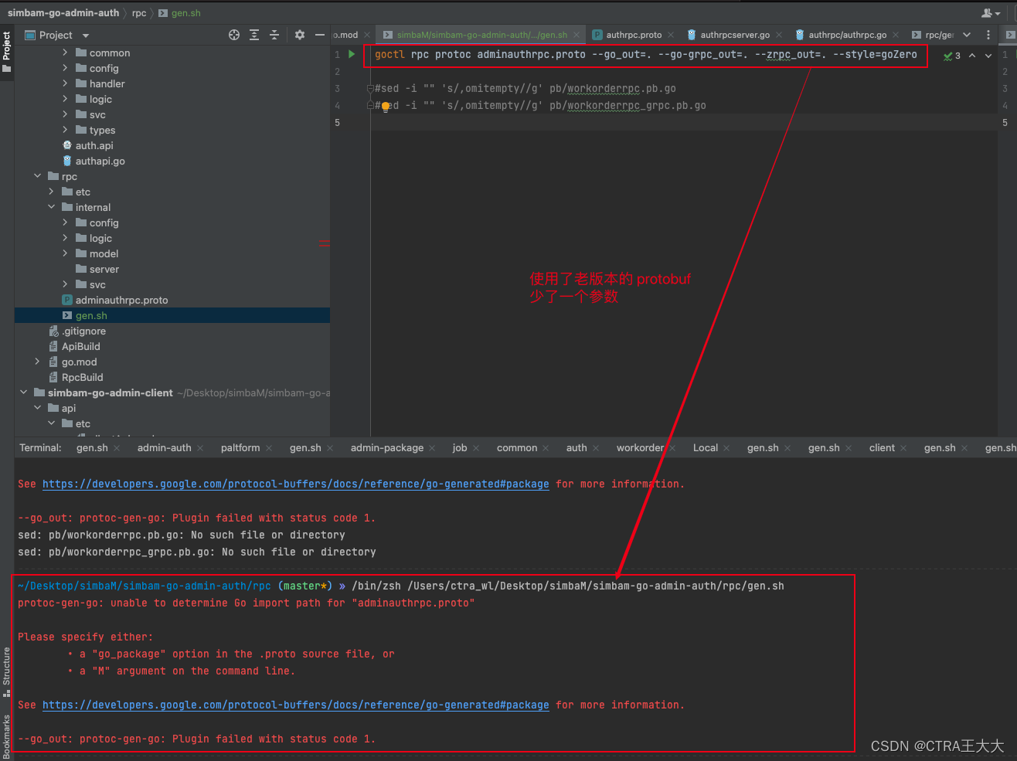Viewport: 1017px width, 761px height.
Task: Collapse the simbam-go-admin-client project
Action: pyautogui.click(x=23, y=392)
